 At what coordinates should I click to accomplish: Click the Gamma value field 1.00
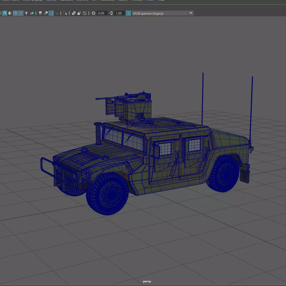click(119, 13)
